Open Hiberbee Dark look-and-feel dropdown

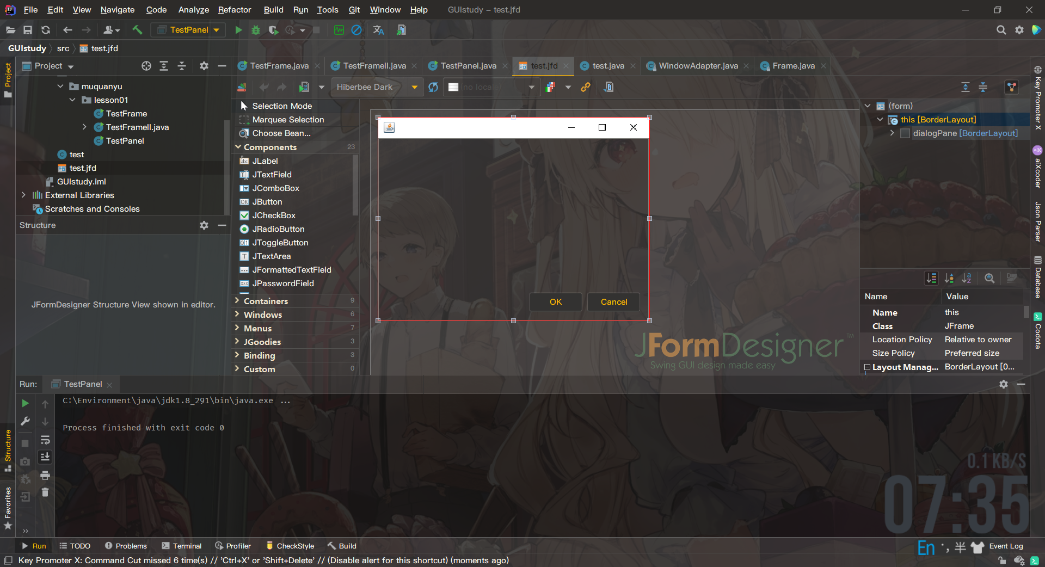[x=377, y=87]
